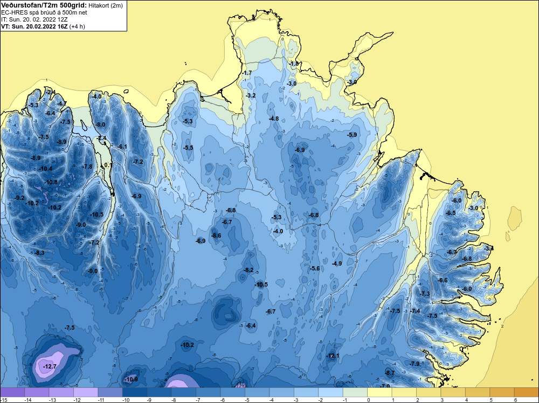
Task: Select the 'EC-HRES spá brúuð á 500m net' line
Action: click(44, 12)
